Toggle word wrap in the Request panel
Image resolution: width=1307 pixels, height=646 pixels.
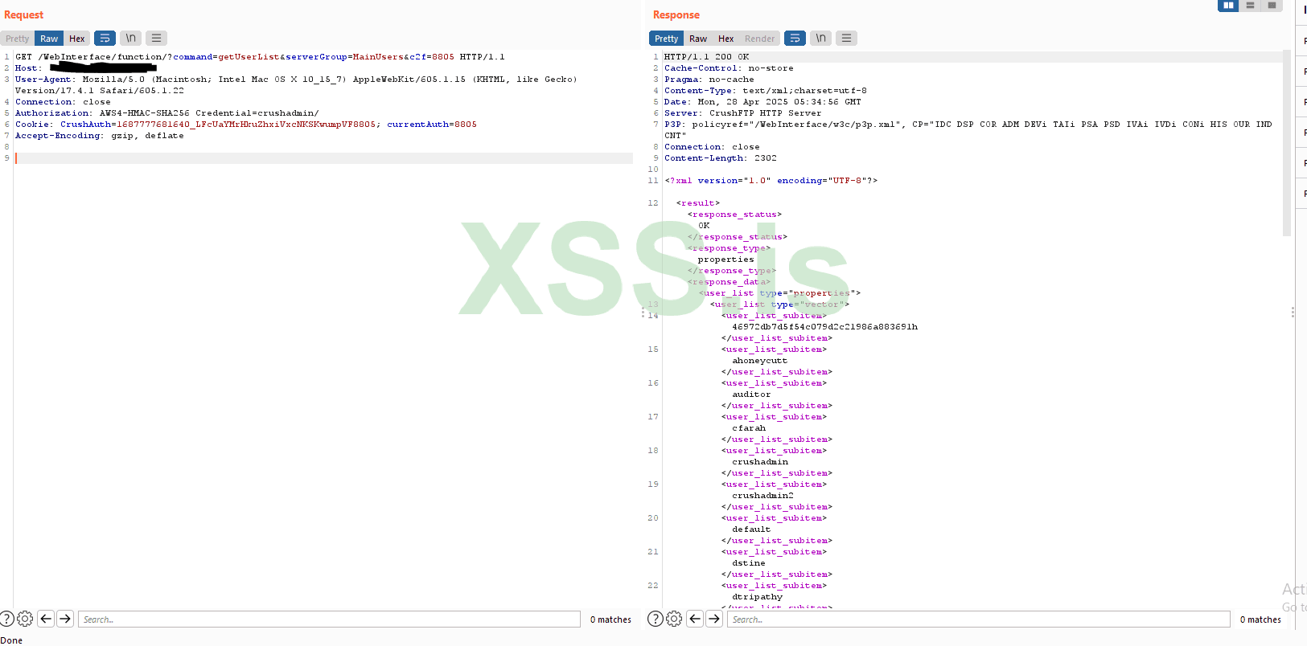(x=105, y=39)
